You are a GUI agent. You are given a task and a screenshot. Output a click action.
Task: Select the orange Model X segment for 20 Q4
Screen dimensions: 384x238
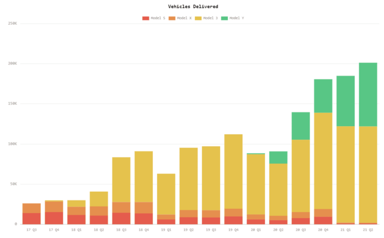tap(323, 213)
